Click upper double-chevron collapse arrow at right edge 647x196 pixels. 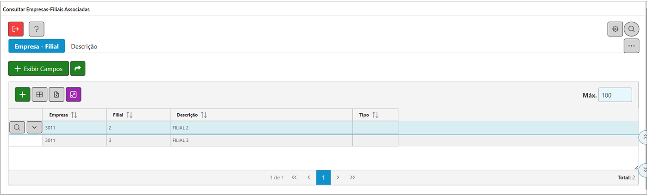tap(643, 137)
